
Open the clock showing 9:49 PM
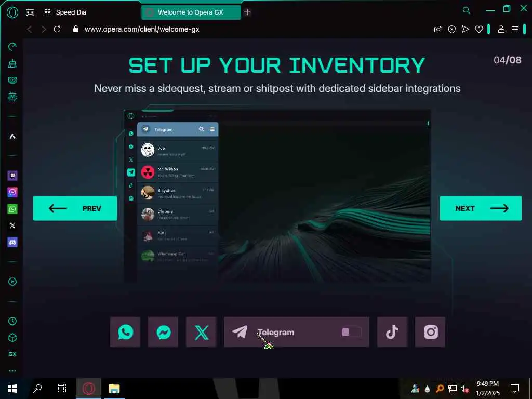tap(487, 388)
